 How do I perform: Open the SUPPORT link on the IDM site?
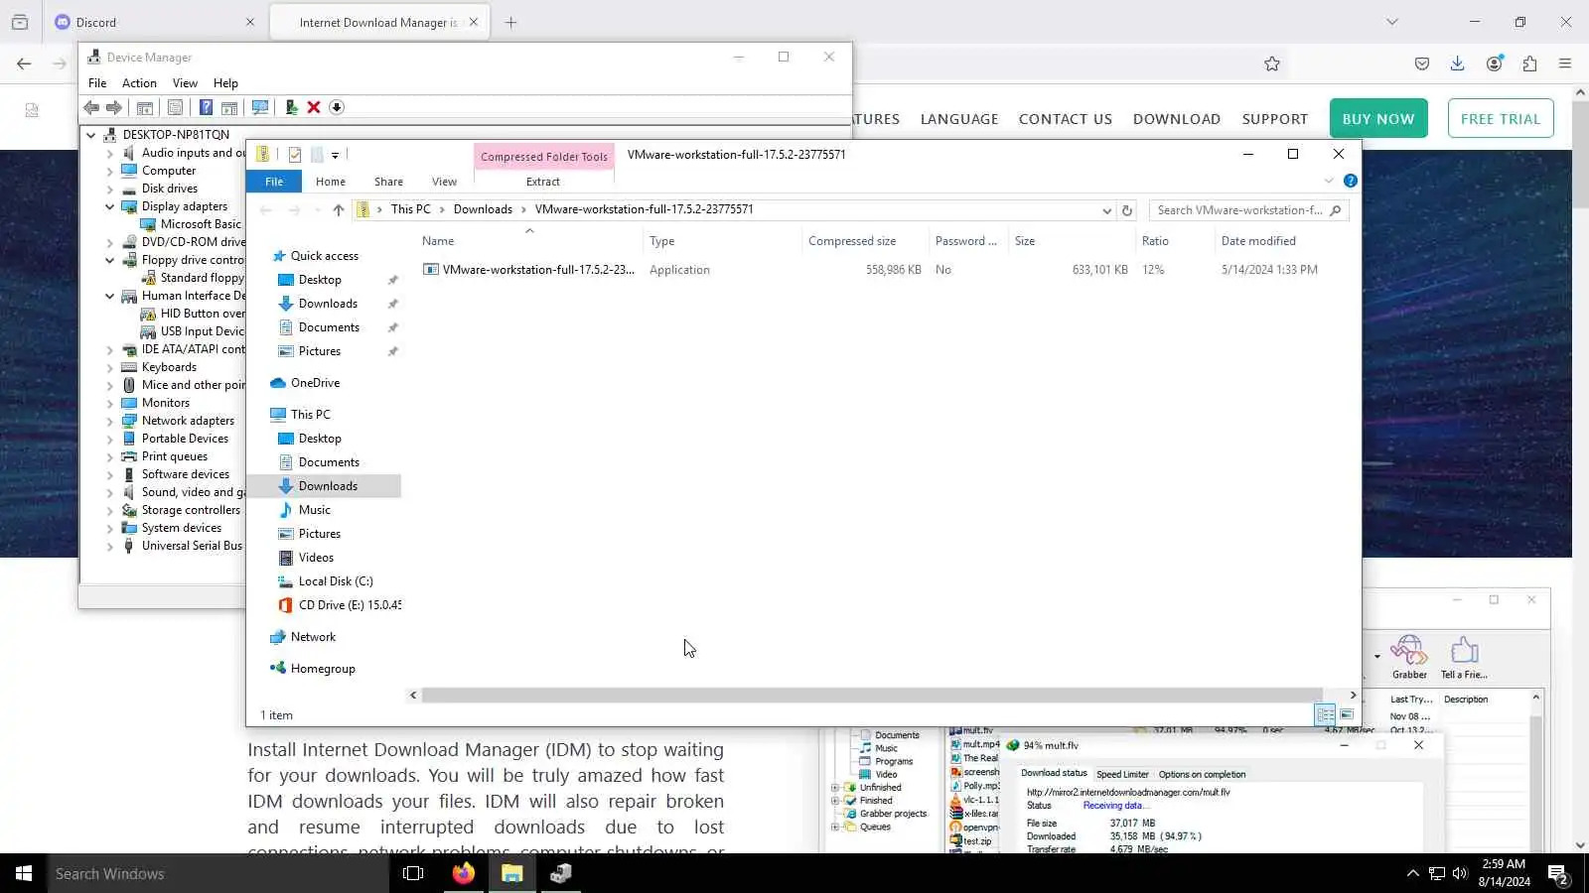point(1275,119)
